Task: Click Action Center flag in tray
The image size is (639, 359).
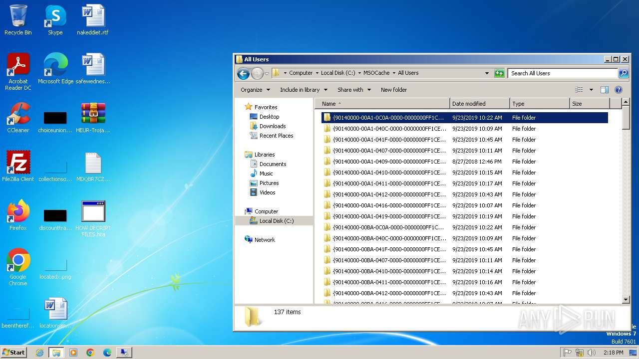Action: pos(567,353)
